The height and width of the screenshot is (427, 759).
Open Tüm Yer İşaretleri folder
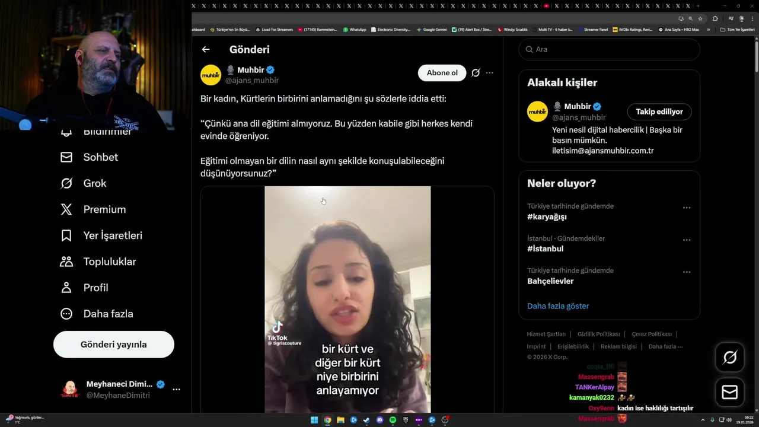point(737,29)
